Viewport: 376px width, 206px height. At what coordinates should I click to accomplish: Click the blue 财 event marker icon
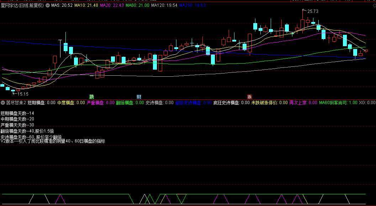pyautogui.click(x=139, y=97)
